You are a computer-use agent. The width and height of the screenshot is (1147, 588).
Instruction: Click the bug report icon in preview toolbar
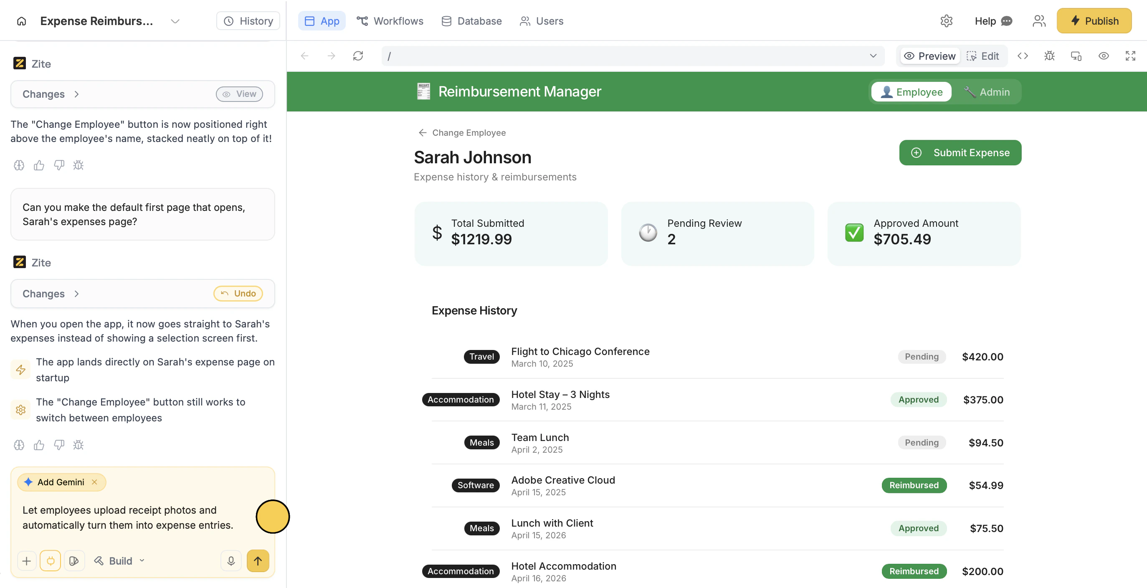pyautogui.click(x=1049, y=56)
